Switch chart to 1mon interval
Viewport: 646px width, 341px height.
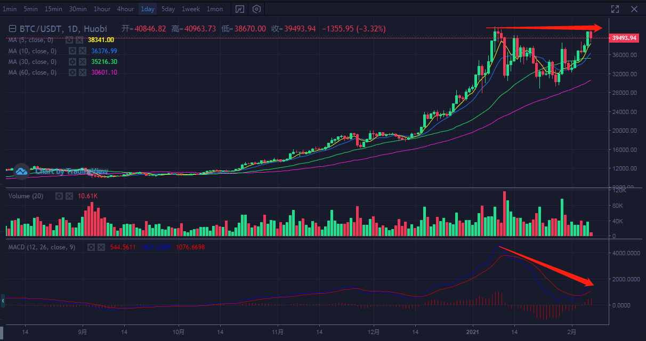(215, 9)
